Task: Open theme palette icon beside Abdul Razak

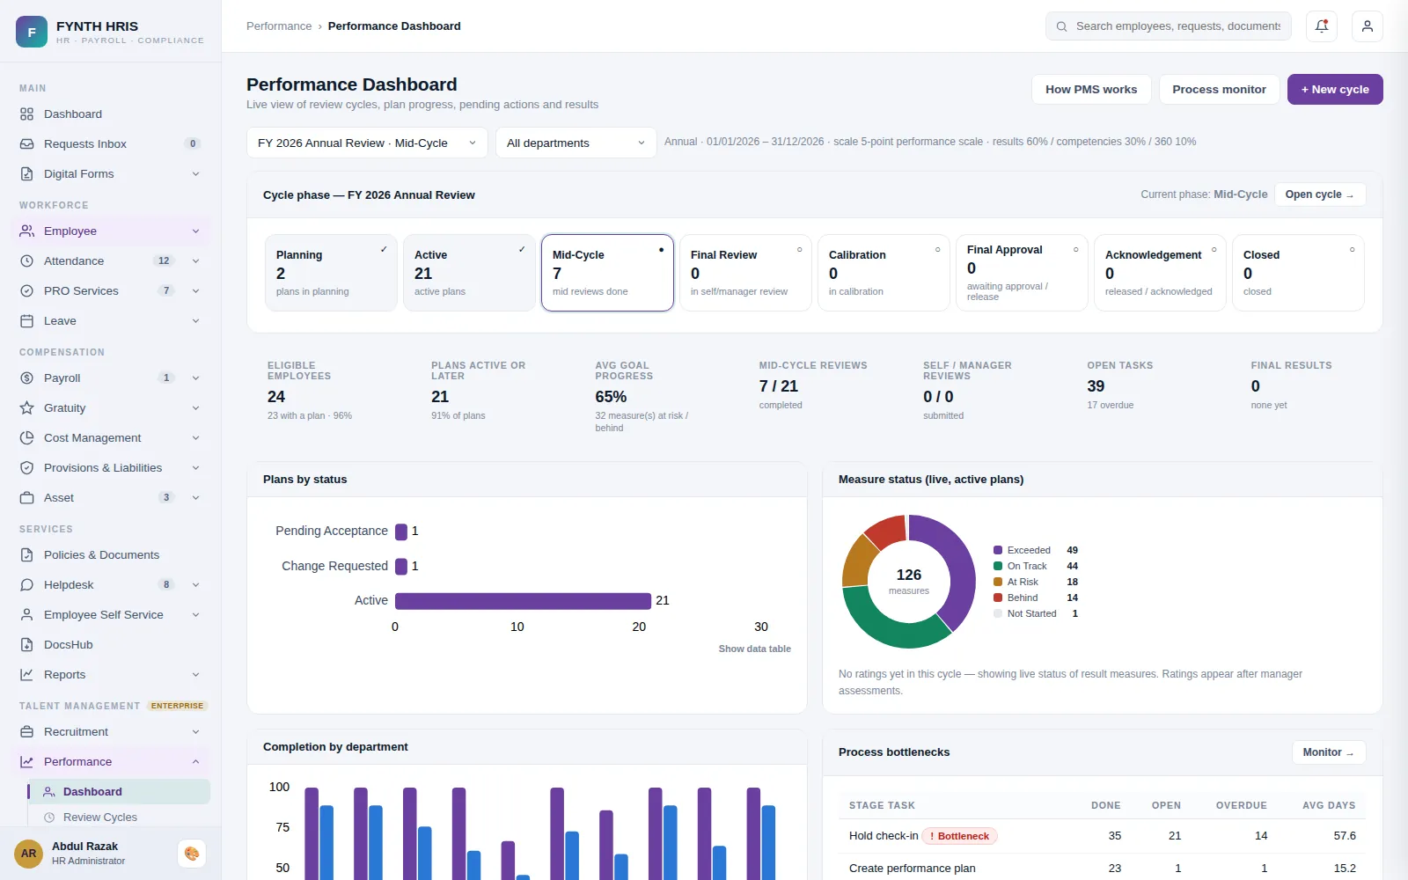Action: (192, 854)
